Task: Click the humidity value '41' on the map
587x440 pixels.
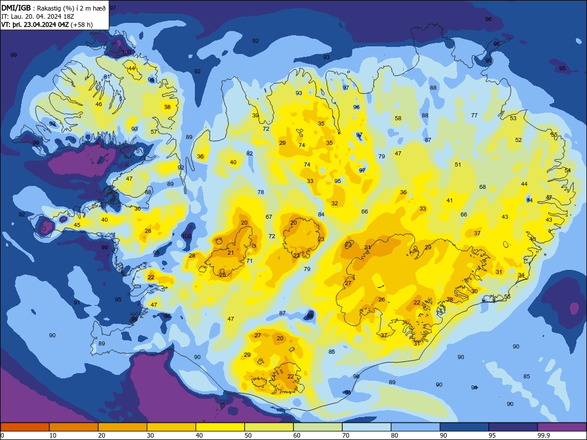Action: (450, 201)
